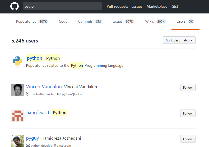The image size is (209, 147).
Task: Follow user JiangTao11
Action: click(188, 113)
